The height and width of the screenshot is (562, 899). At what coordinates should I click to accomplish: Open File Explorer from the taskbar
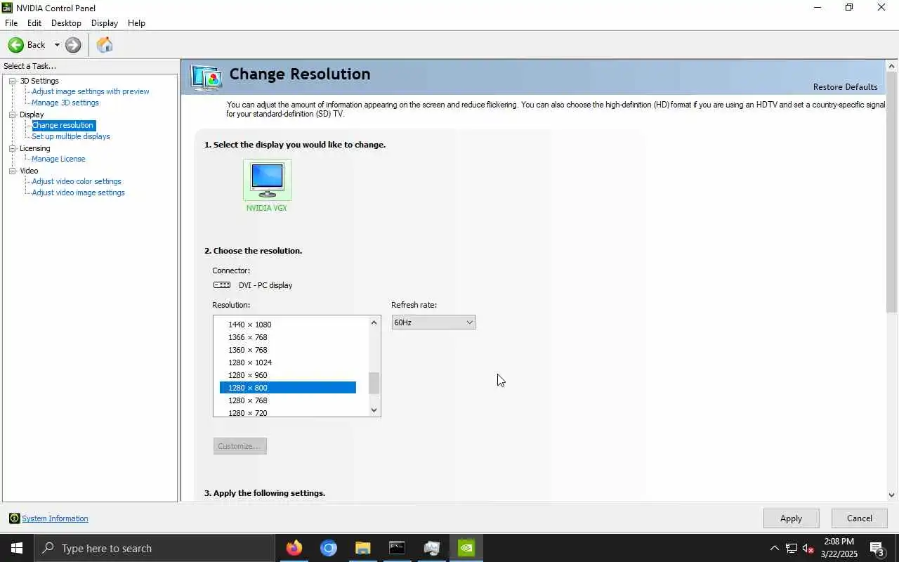(x=362, y=548)
